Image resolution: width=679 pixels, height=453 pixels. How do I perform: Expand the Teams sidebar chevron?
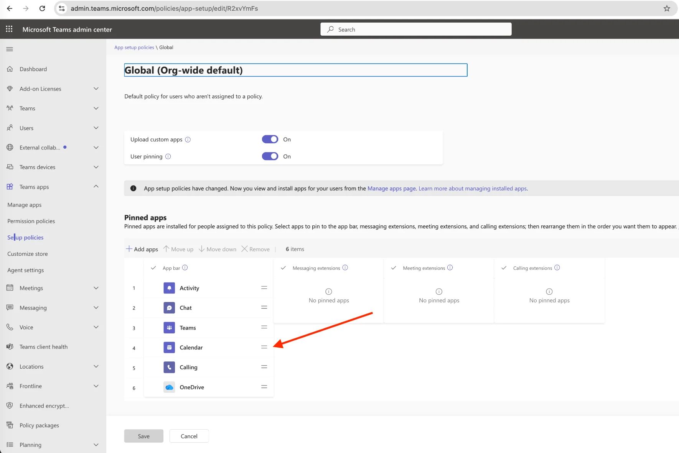96,108
